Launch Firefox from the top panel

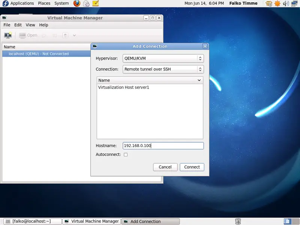click(77, 3)
